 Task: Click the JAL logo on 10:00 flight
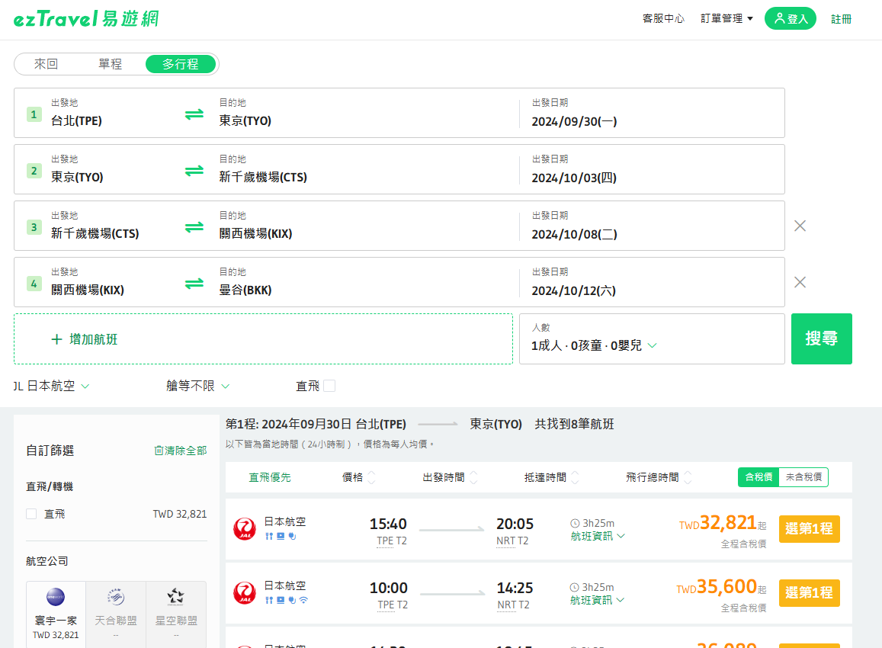[245, 593]
